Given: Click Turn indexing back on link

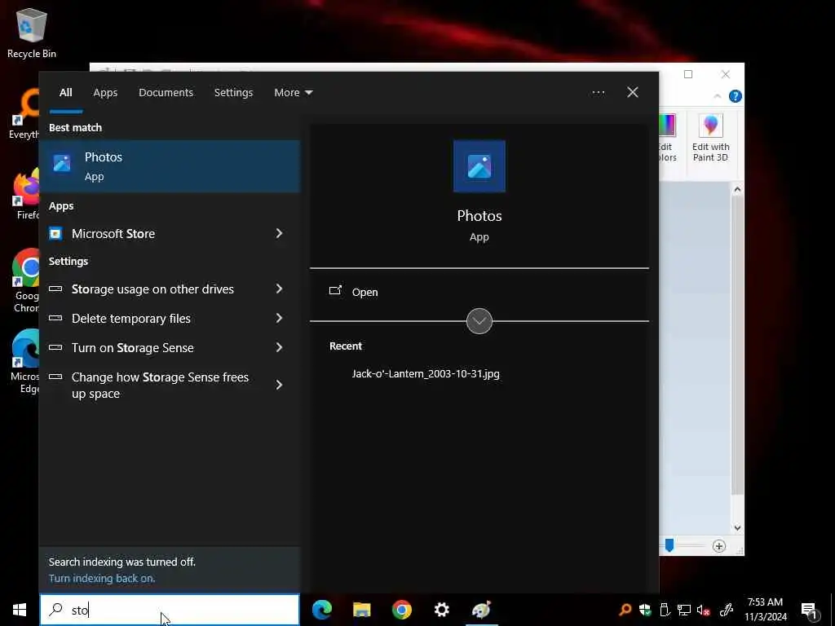Looking at the screenshot, I should point(102,578).
